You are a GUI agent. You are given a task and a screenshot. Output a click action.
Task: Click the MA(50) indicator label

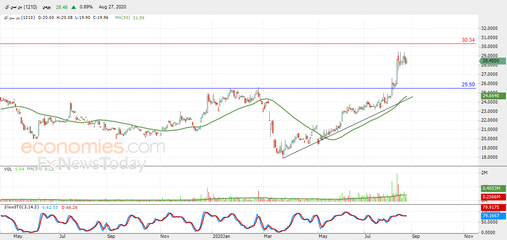pos(123,18)
